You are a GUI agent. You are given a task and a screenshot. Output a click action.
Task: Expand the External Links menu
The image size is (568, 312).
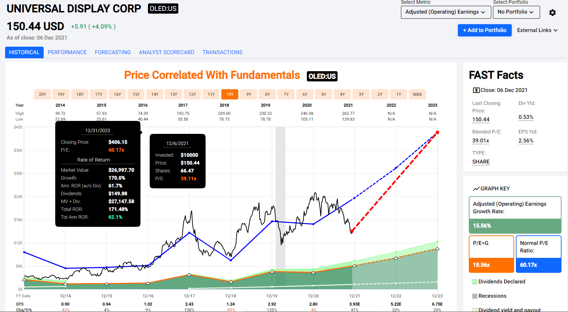tap(537, 30)
